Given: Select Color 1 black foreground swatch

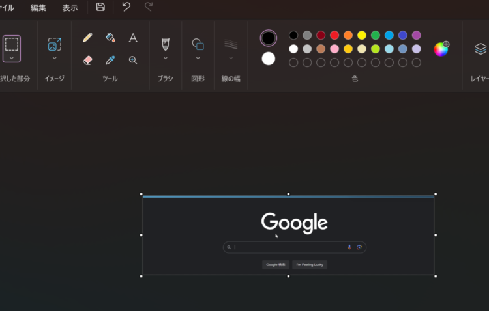Looking at the screenshot, I should point(269,38).
